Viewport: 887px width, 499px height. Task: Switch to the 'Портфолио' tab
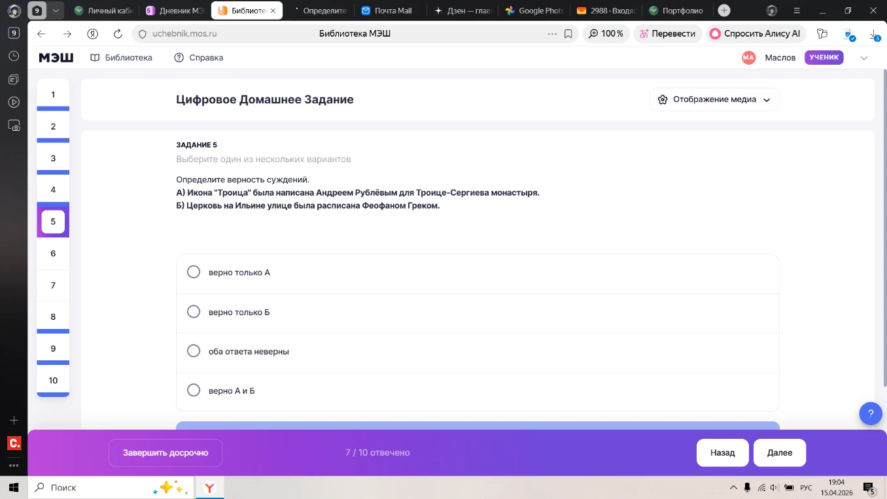(x=677, y=10)
